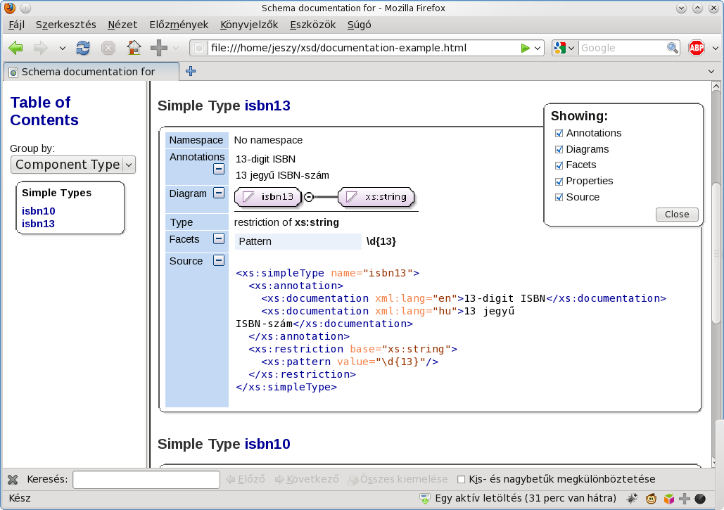Toggle the Diagrams checkbox
The width and height of the screenshot is (724, 510).
(x=559, y=149)
